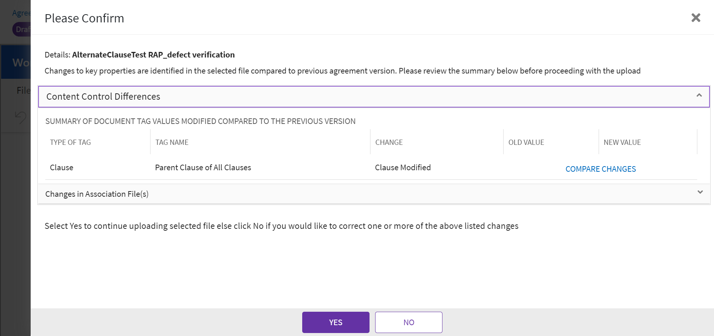This screenshot has width=714, height=336.
Task: Click the Changes in Association File(s) label
Action: [97, 194]
